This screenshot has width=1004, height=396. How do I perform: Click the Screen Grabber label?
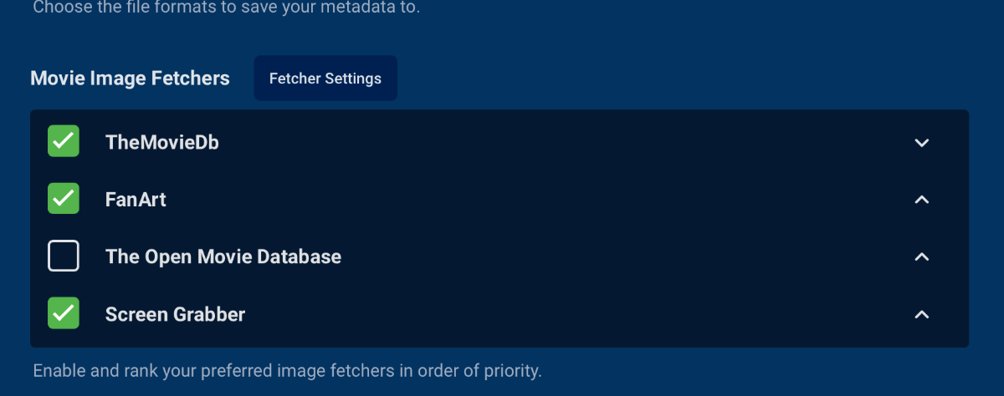(x=175, y=314)
